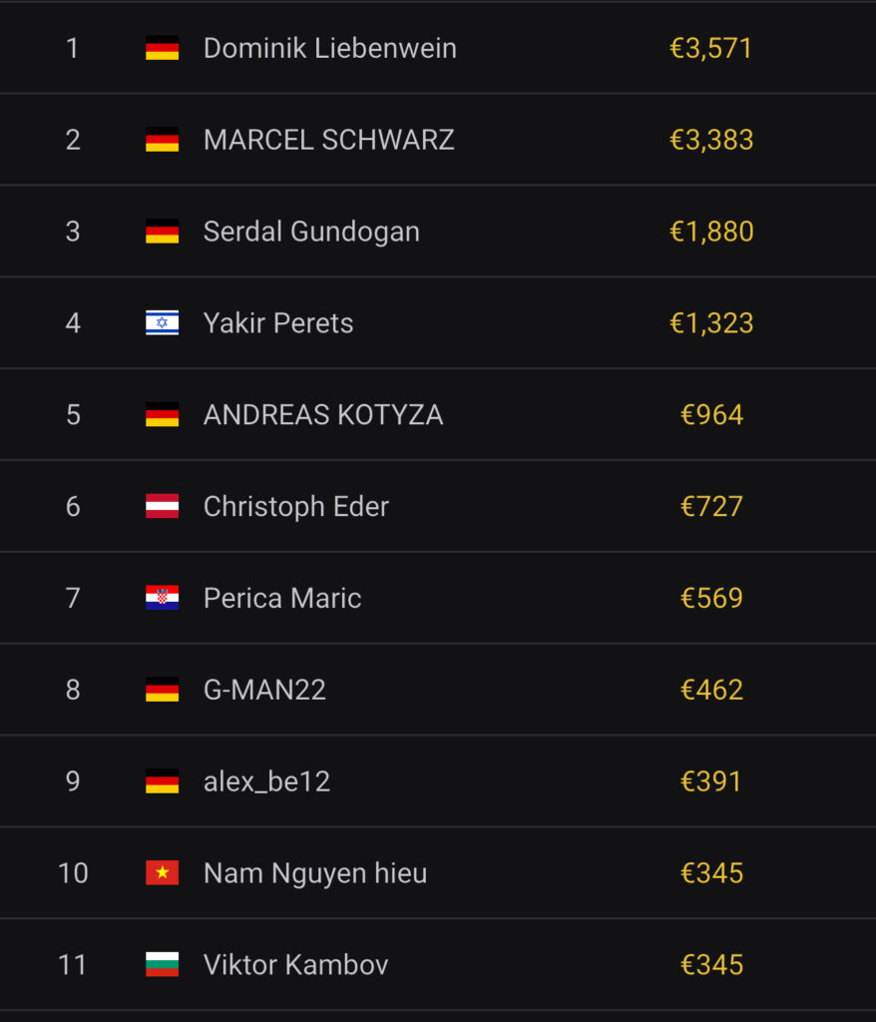
Task: Select the Bulgarian flag beside Viktor Kambov
Action: pos(162,965)
